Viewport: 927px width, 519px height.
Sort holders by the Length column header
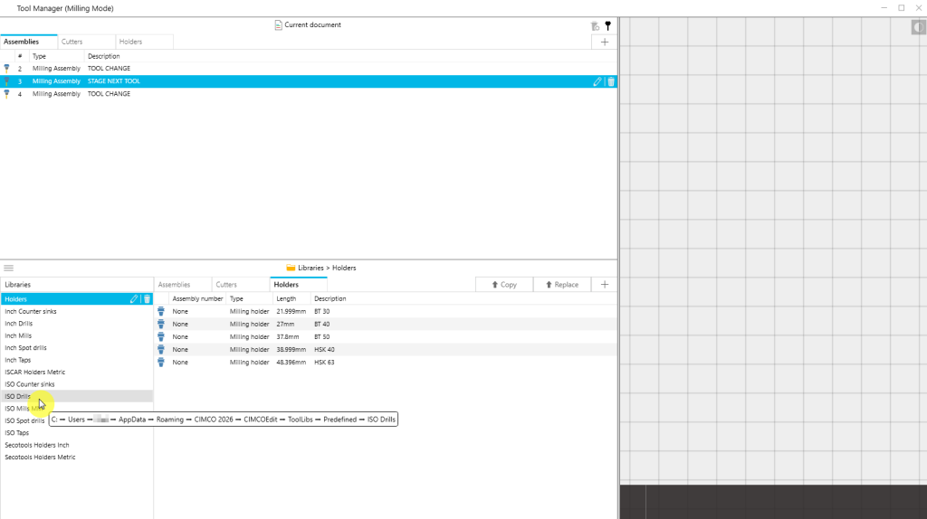pyautogui.click(x=285, y=298)
